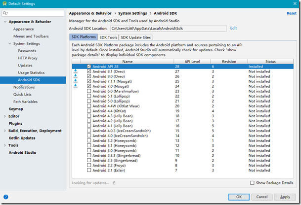Screen dimensions: 301x205
Task: Open Notifications settings page
Action: 24,87
